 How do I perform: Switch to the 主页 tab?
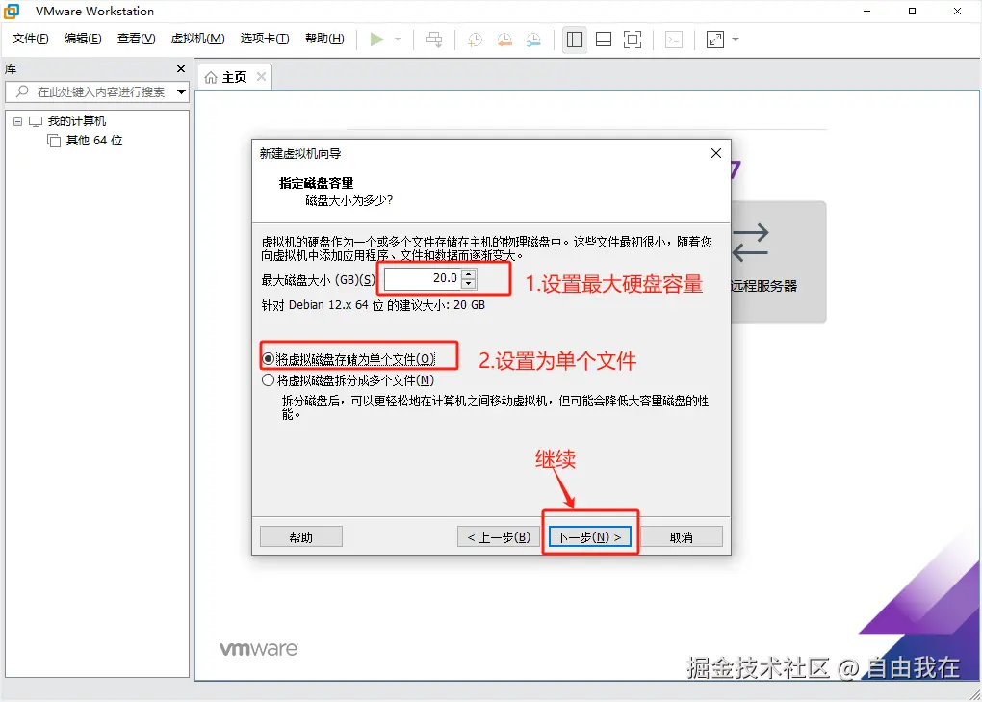pos(234,77)
